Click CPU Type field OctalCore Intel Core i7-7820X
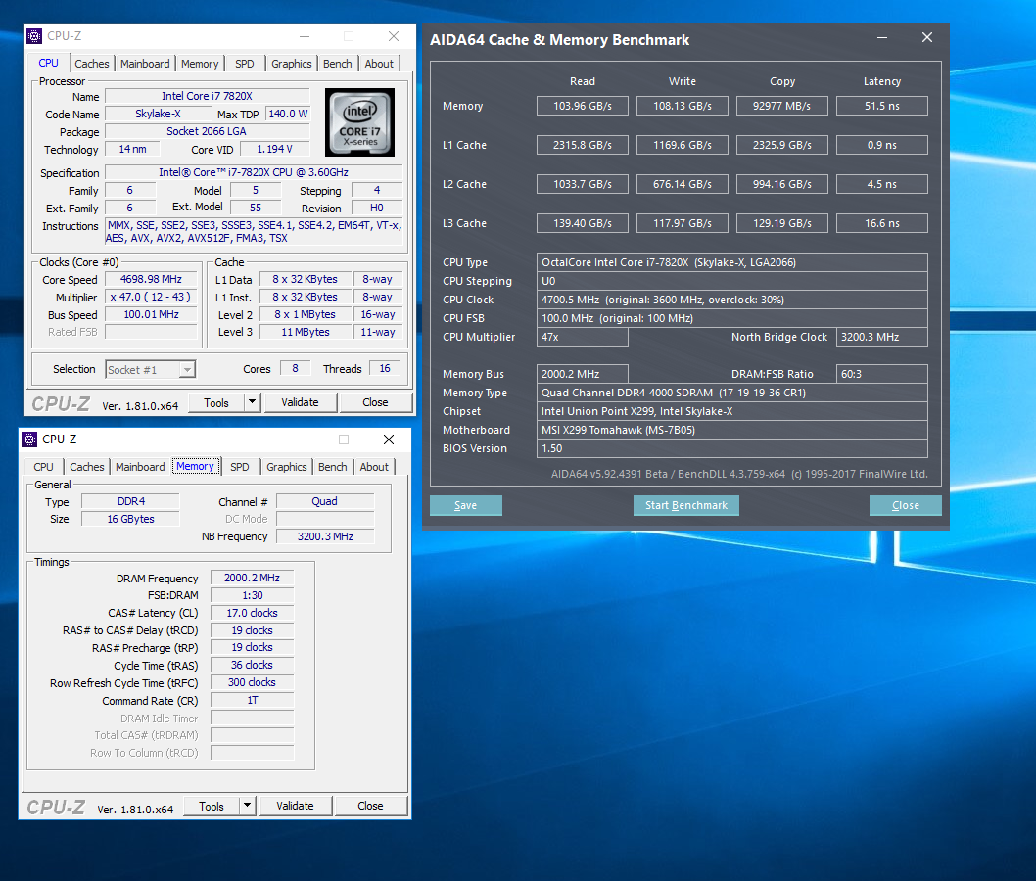This screenshot has width=1036, height=881. tap(732, 262)
